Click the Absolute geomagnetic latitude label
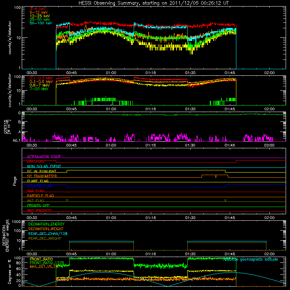The height and width of the screenshot is (290, 290). pyautogui.click(x=250, y=260)
